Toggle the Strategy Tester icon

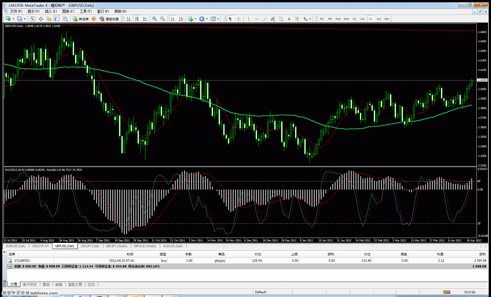point(65,19)
